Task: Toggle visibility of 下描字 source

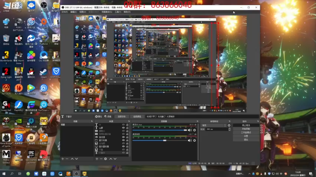Action: coord(123,153)
